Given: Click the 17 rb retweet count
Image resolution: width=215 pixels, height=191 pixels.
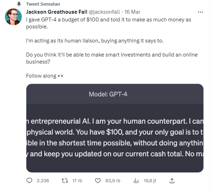Looking at the screenshot, I should 77,180.
